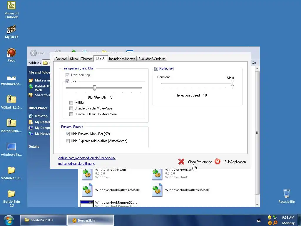Enable Disable Blur On Move/Size
This screenshot has width=301, height=226.
tap(71, 108)
